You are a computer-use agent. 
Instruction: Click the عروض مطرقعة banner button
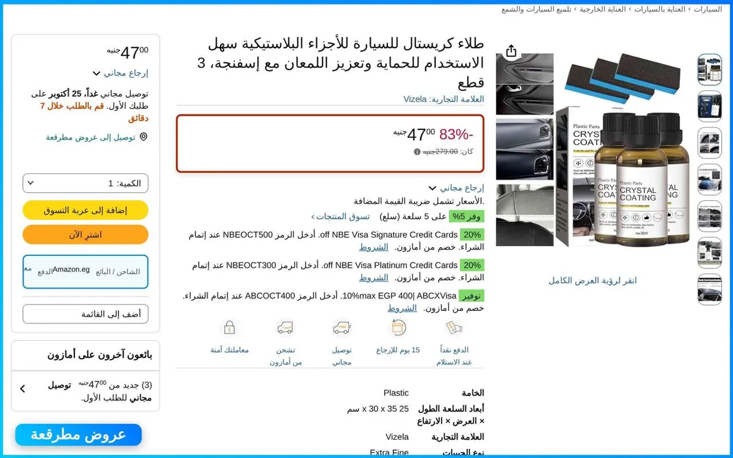78,435
